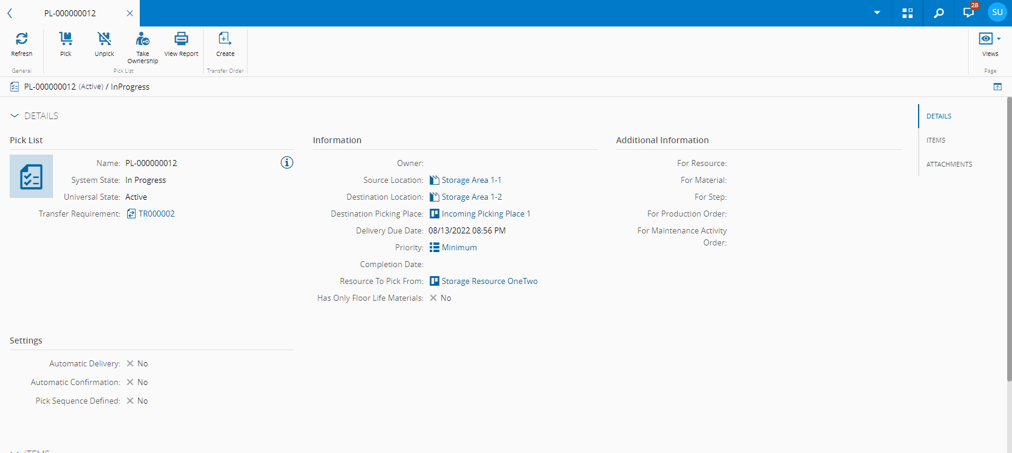Select the Unpick toolbar icon
Viewport: 1012px width, 453px height.
tap(104, 39)
